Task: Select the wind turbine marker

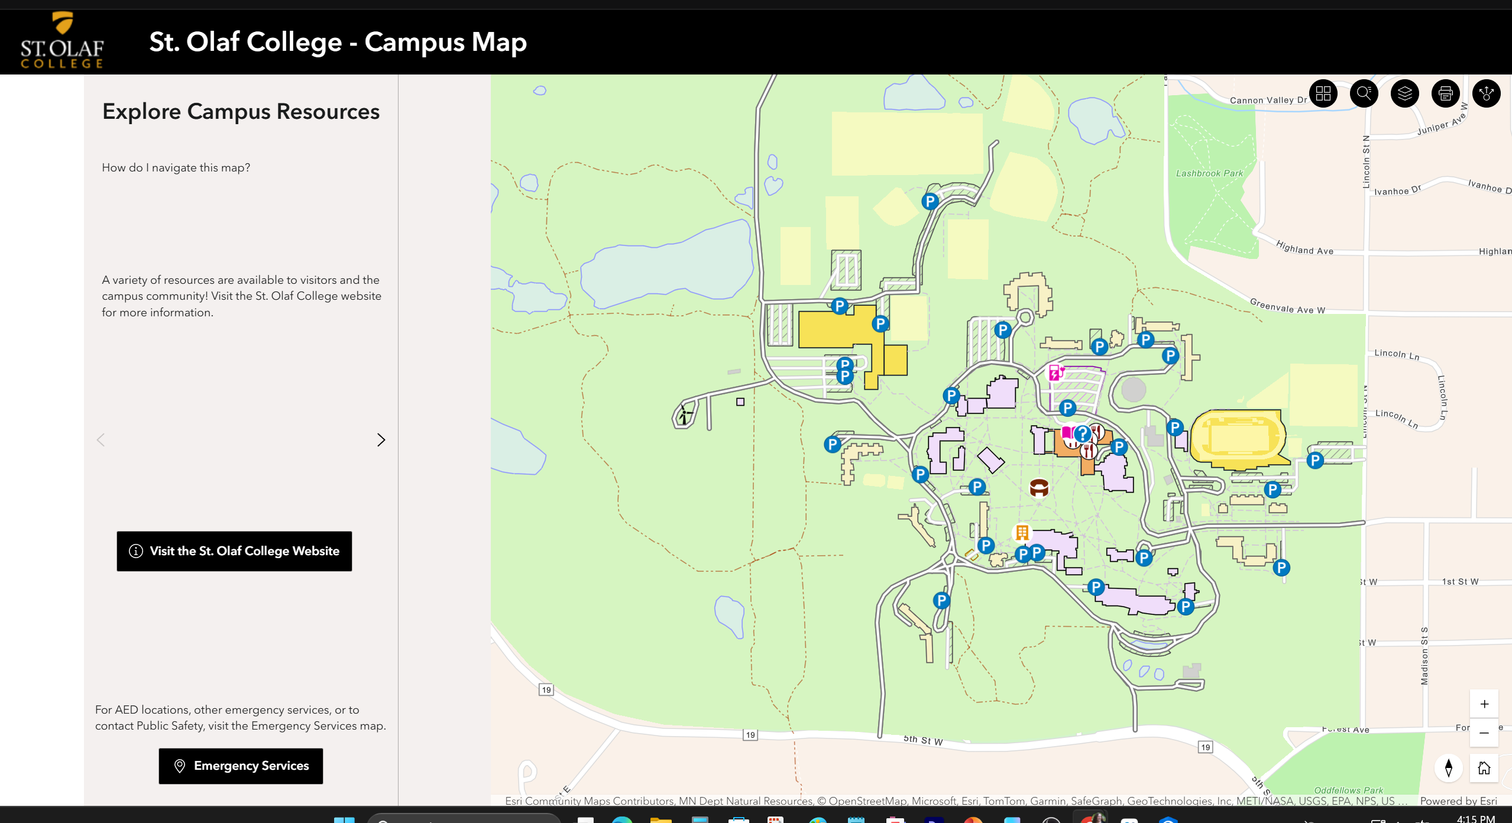Action: point(684,414)
